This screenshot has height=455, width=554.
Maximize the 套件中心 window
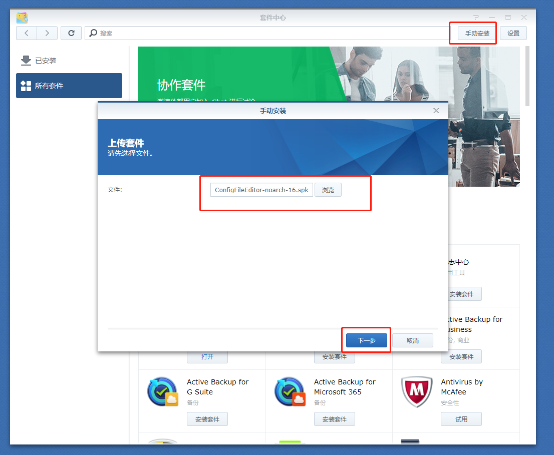coord(508,18)
